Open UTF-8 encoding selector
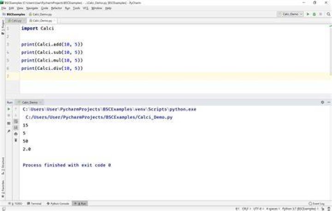 [258, 209]
